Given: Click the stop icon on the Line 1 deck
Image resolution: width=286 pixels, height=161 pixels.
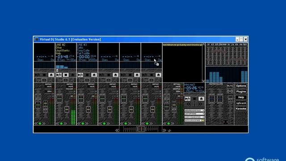Looking at the screenshot, I should tap(44, 75).
